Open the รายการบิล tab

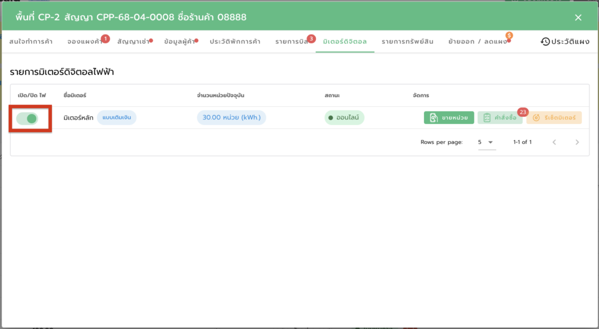pyautogui.click(x=292, y=42)
